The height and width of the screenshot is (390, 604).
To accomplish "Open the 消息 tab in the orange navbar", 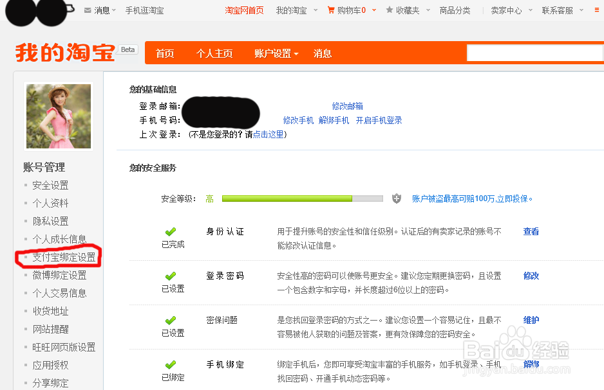I will 322,53.
